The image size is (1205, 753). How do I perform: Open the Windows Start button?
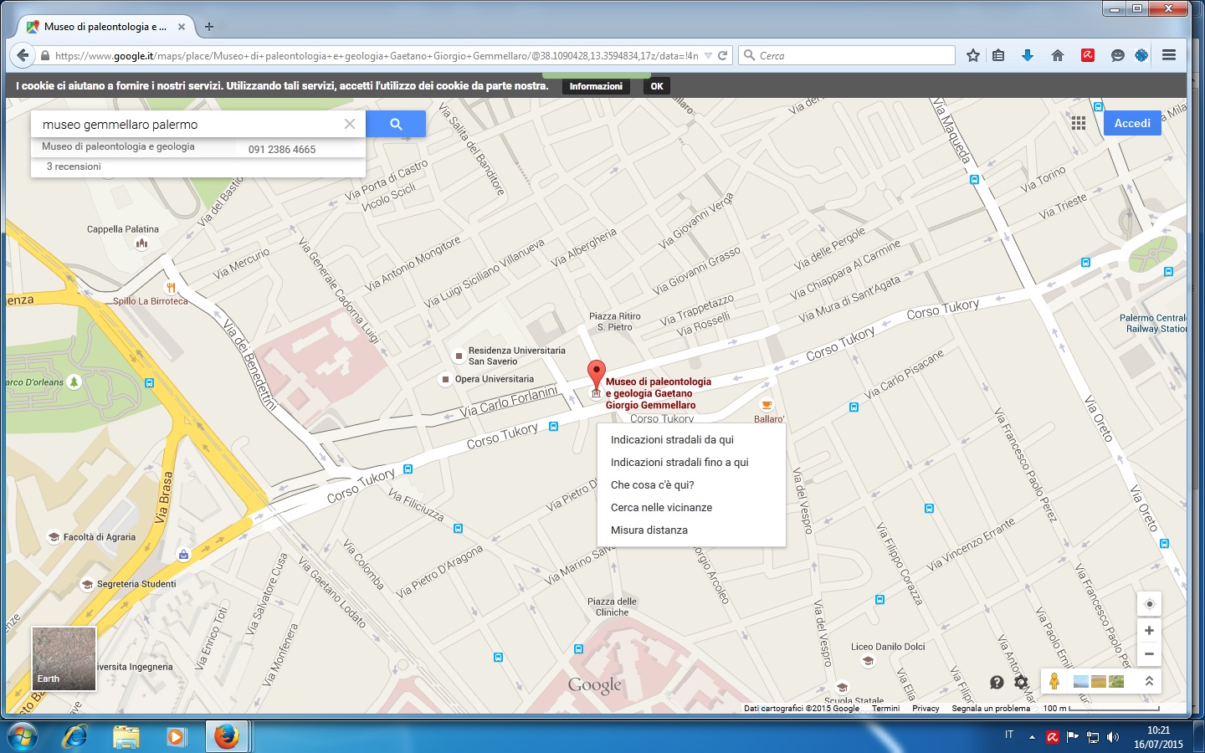[x=21, y=736]
